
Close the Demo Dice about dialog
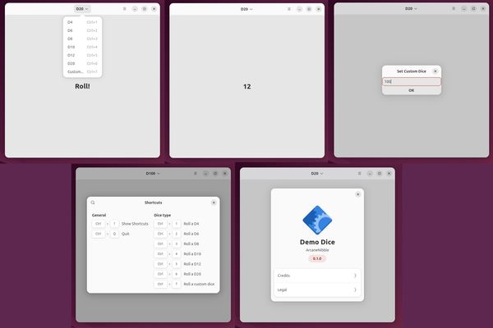coord(357,194)
